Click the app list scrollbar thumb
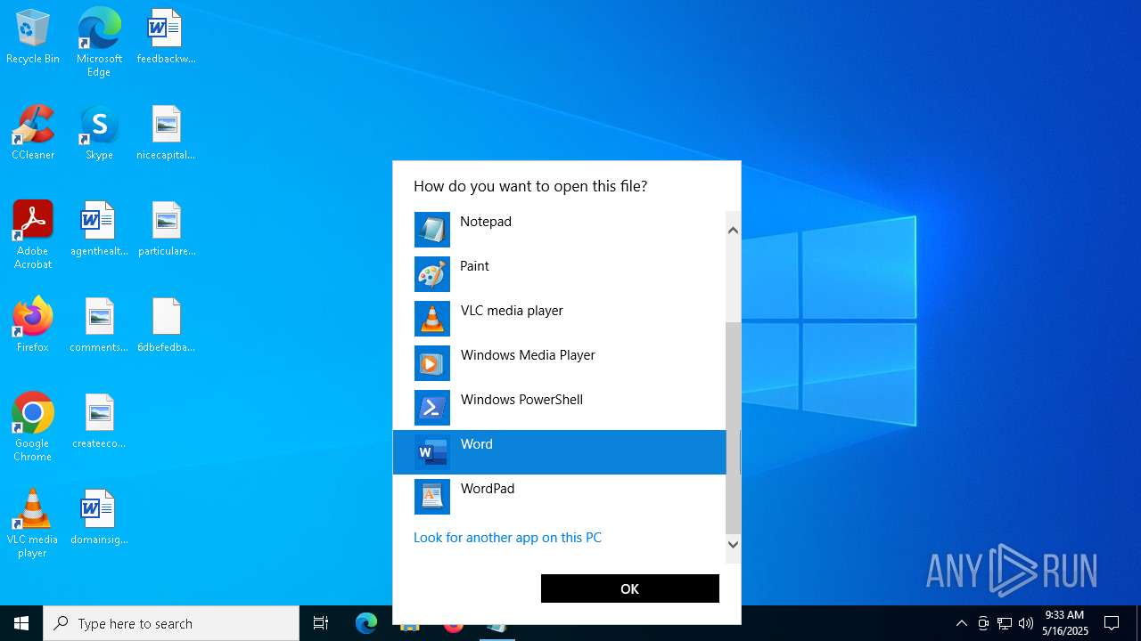Viewport: 1141px width, 641px height. click(733, 427)
